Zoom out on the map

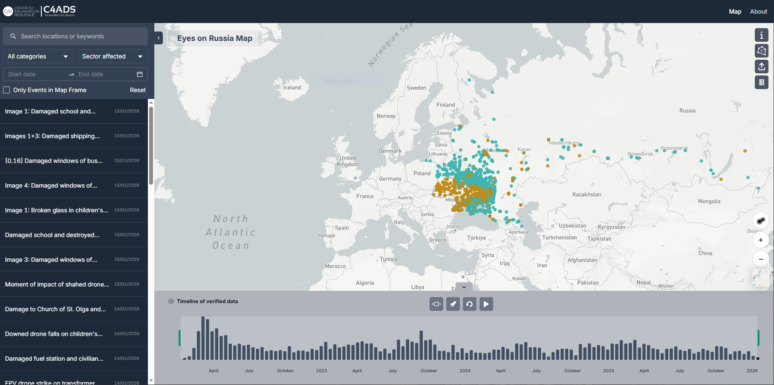tap(760, 259)
